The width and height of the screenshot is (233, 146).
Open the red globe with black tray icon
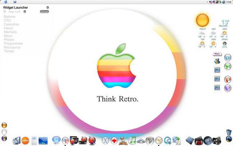(x=83, y=140)
